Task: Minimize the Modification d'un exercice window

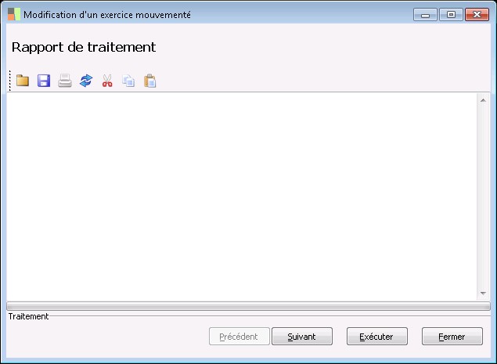Action: 425,15
